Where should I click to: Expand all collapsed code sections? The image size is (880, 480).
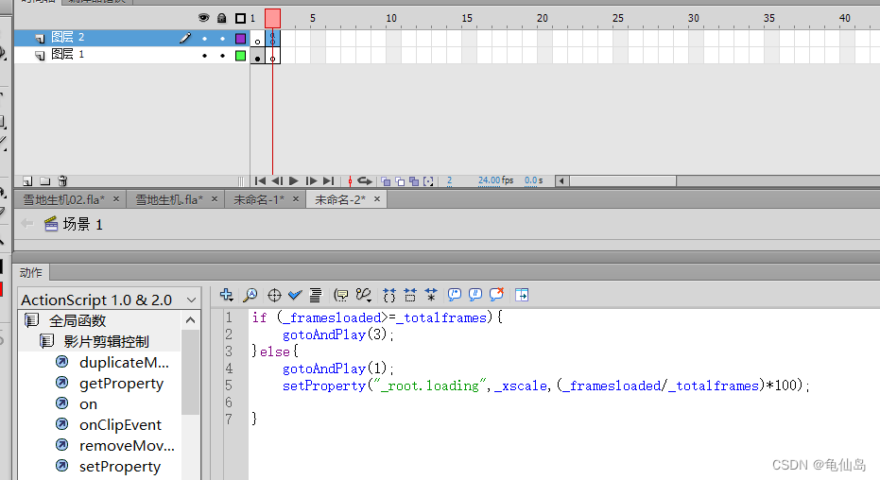[431, 295]
